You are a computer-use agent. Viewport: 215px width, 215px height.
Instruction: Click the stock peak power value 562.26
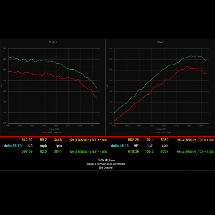(x=133, y=140)
